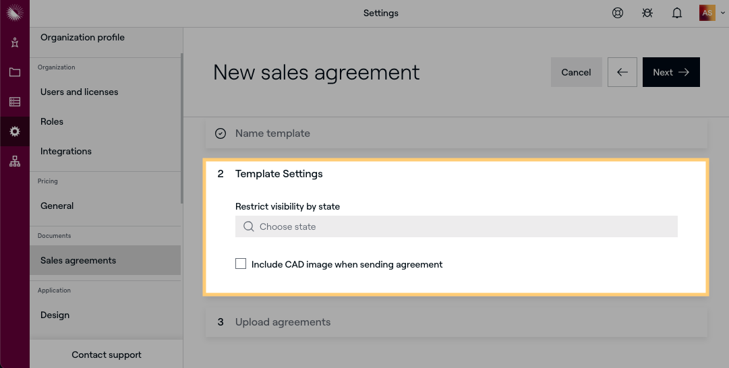Enable Include CAD image when sending agreement
Viewport: 729px width, 368px height.
pyautogui.click(x=241, y=264)
